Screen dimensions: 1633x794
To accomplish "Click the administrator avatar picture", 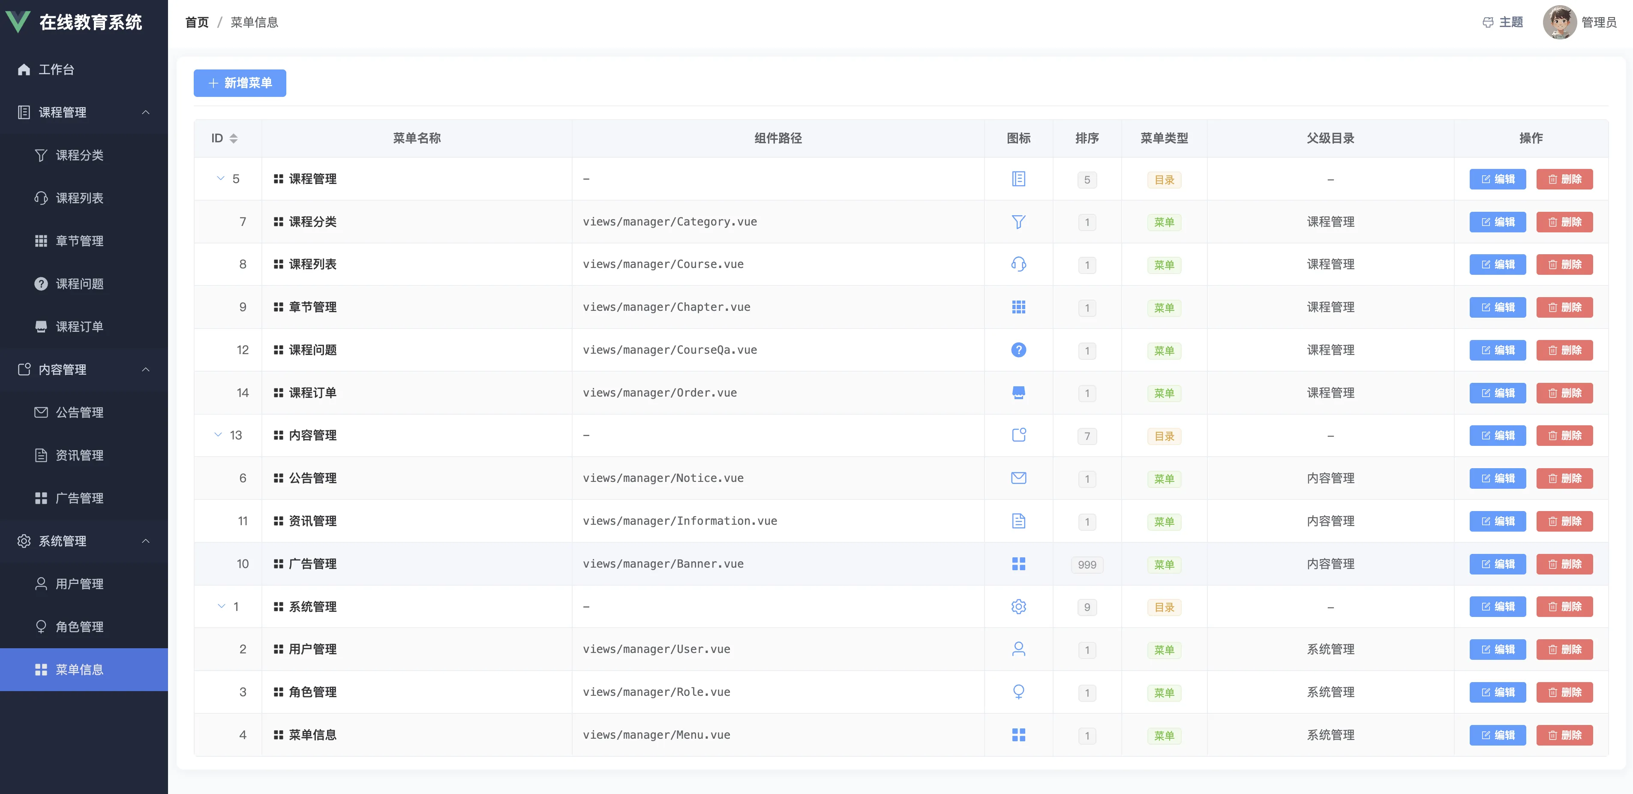I will click(1559, 23).
